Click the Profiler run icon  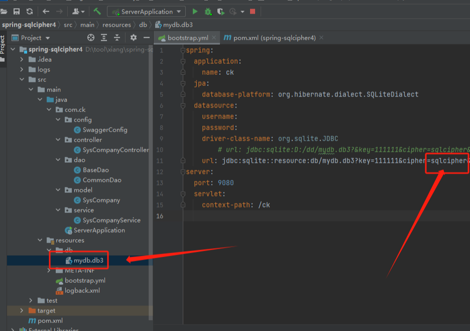tap(233, 12)
